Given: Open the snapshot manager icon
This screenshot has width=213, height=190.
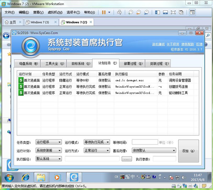Looking at the screenshot, I should pyautogui.click(x=146, y=12).
